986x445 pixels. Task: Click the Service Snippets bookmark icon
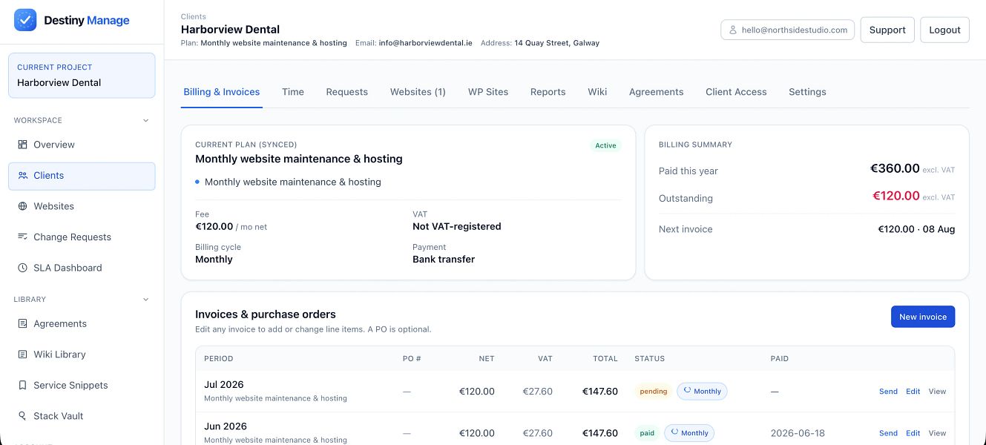click(x=22, y=386)
